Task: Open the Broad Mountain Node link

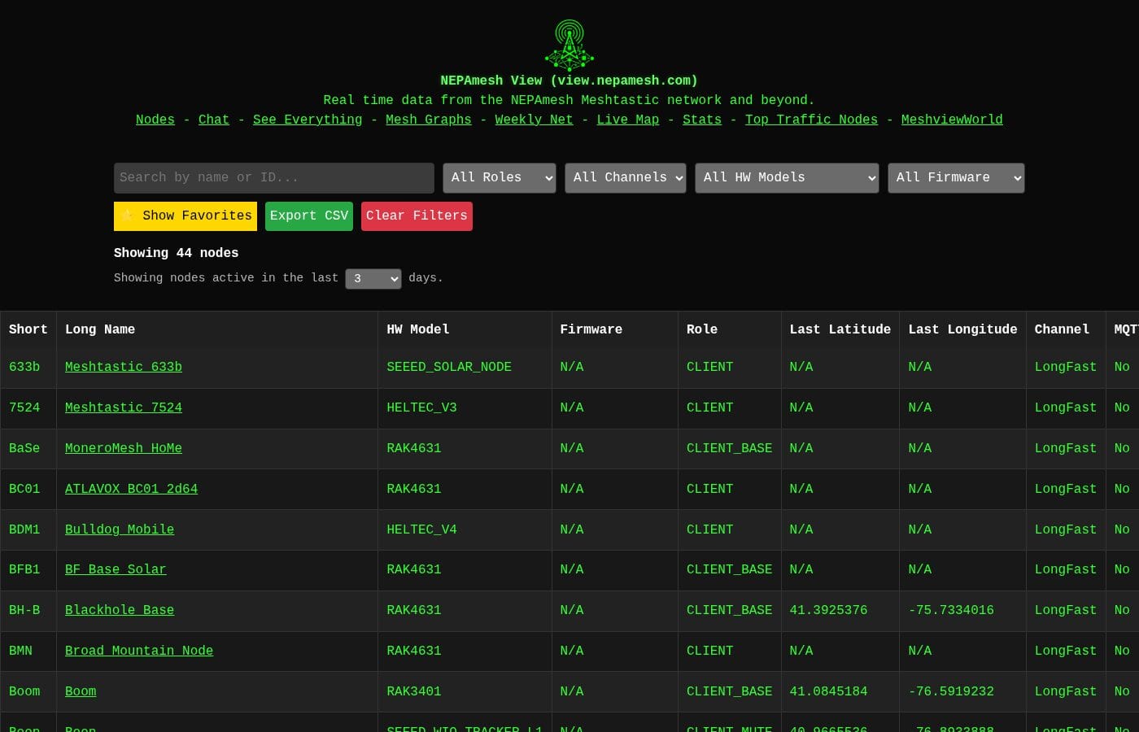Action: 139,651
